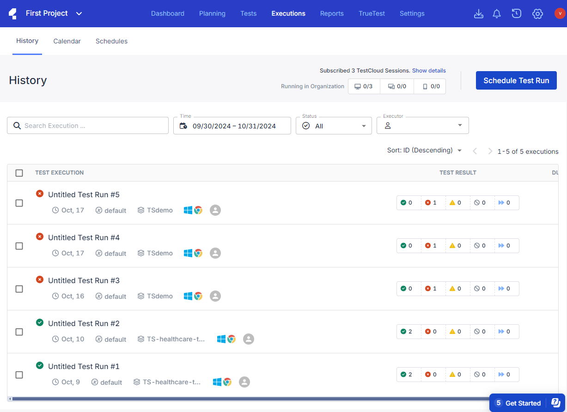The image size is (567, 412).
Task: Go to the Reports menu
Action: 332,13
